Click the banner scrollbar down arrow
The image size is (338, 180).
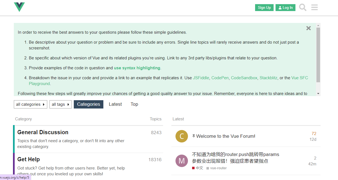coord(318,94)
